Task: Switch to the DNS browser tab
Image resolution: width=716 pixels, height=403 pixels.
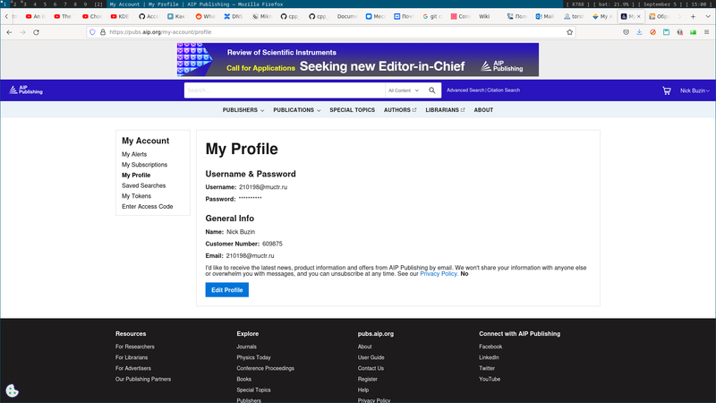Action: [233, 16]
